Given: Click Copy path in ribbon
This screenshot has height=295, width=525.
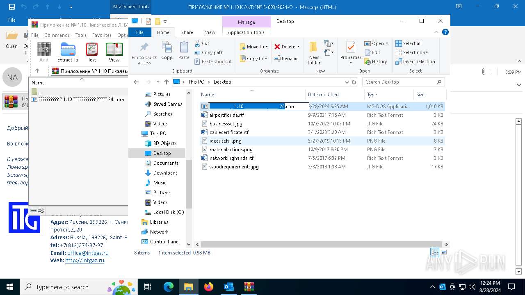Looking at the screenshot, I should click(209, 52).
